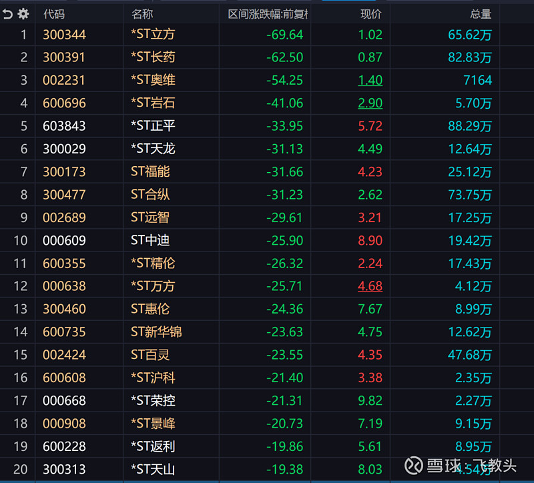
Task: Click the underlined price 2.90
Action: point(370,103)
